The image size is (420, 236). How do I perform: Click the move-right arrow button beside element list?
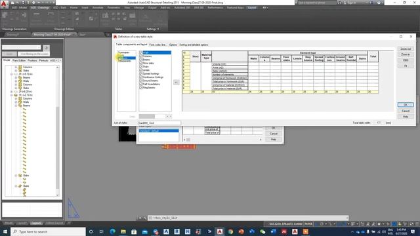tap(176, 83)
